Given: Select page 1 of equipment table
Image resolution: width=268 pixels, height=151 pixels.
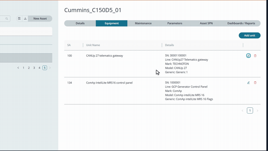Looking at the screenshot, I should point(250,111).
